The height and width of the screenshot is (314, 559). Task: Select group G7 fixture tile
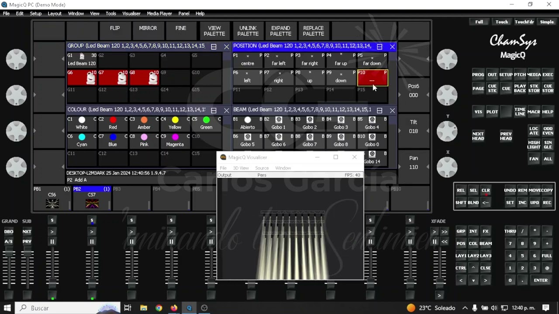[x=113, y=78]
